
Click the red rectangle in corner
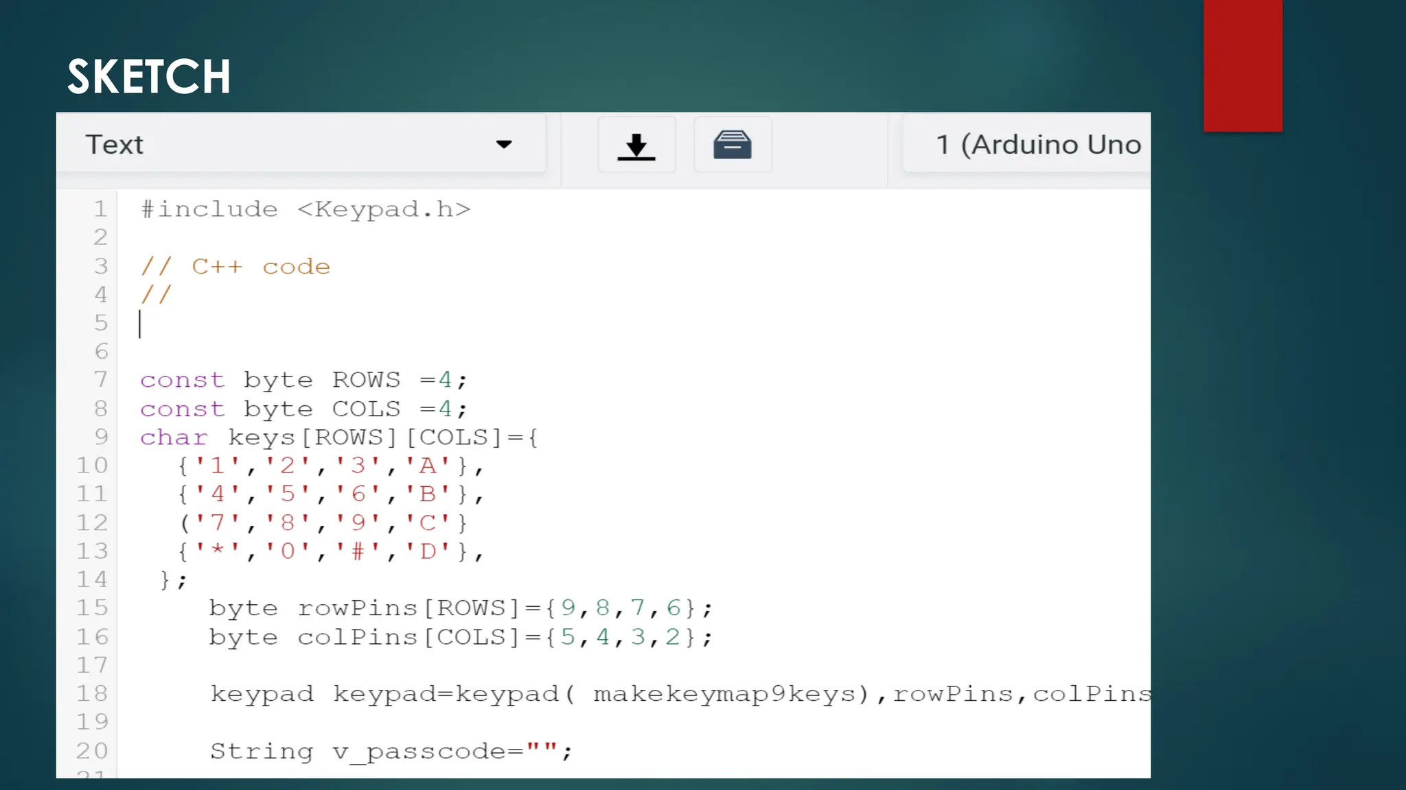1242,65
